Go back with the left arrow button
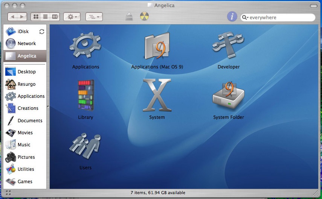The image size is (322, 199). 12,17
